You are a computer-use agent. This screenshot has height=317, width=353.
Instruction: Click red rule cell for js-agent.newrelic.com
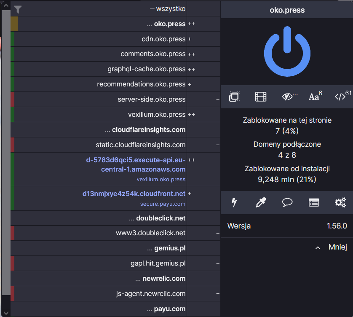point(12,293)
